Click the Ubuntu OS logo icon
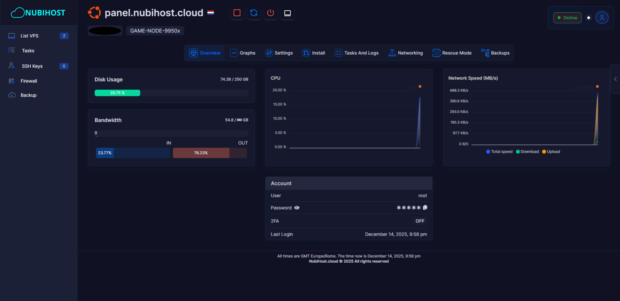 pyautogui.click(x=94, y=13)
